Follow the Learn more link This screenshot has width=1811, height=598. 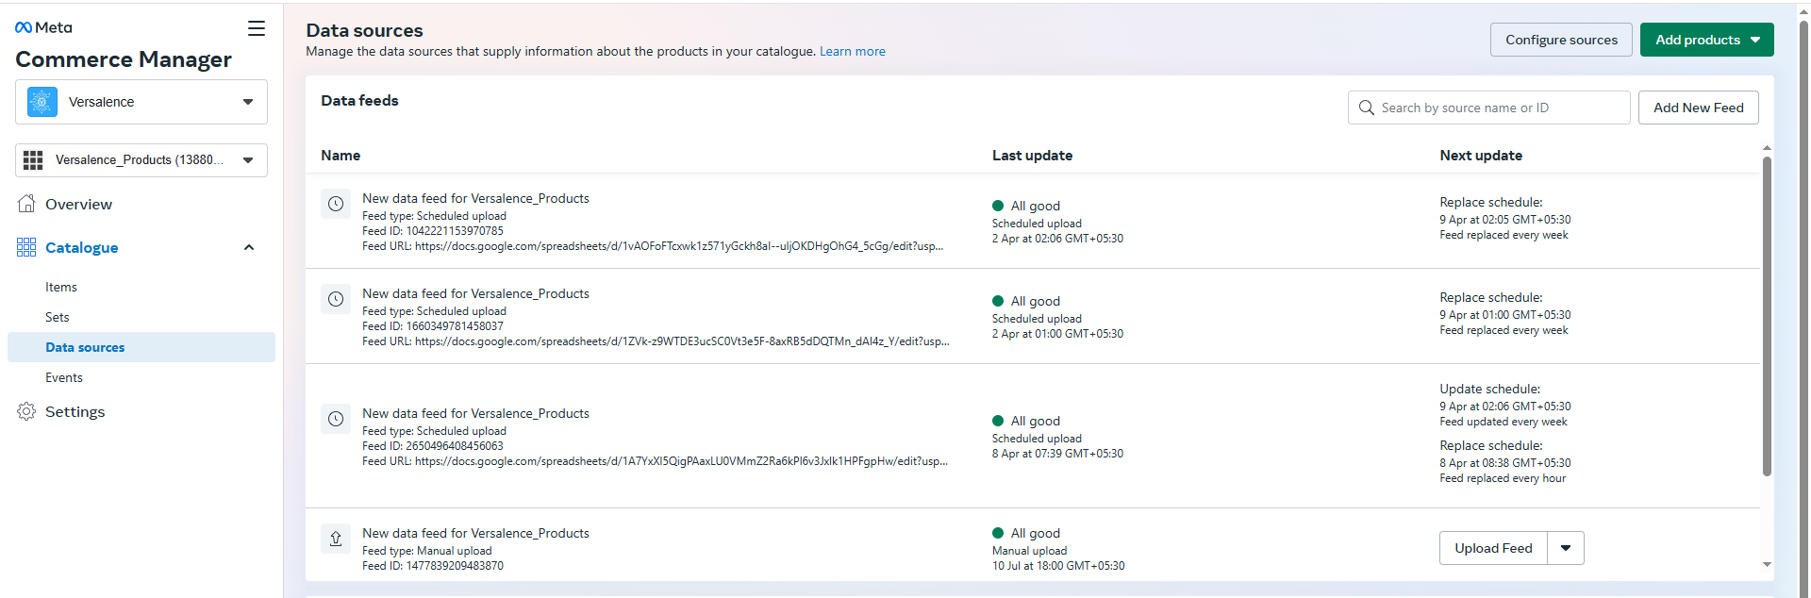click(853, 52)
